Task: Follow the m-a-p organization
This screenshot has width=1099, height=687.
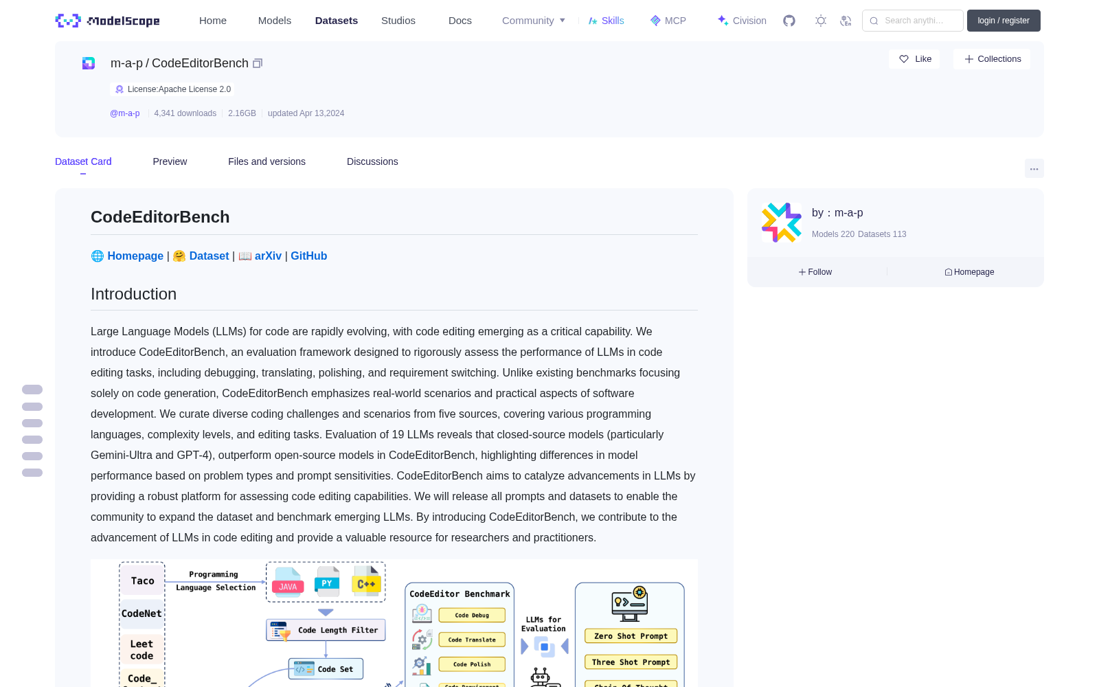Action: 815,272
